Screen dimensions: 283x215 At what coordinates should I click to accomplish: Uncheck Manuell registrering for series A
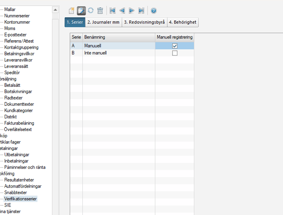click(174, 46)
